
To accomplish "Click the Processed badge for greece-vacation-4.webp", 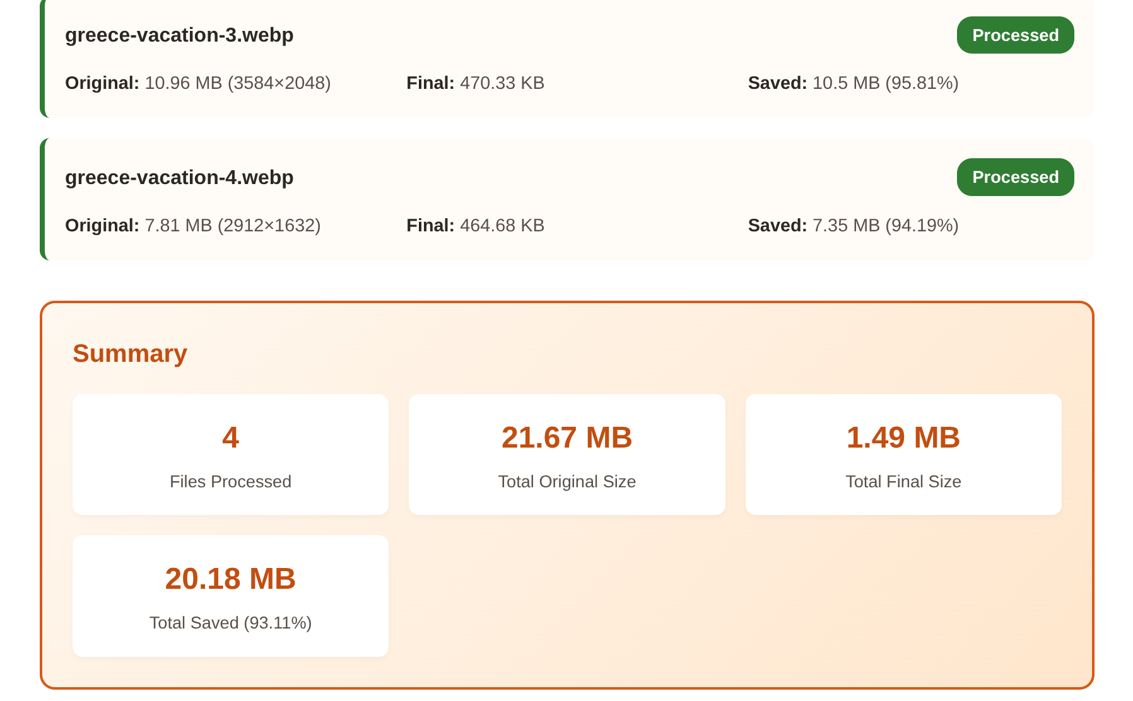I will click(1014, 177).
